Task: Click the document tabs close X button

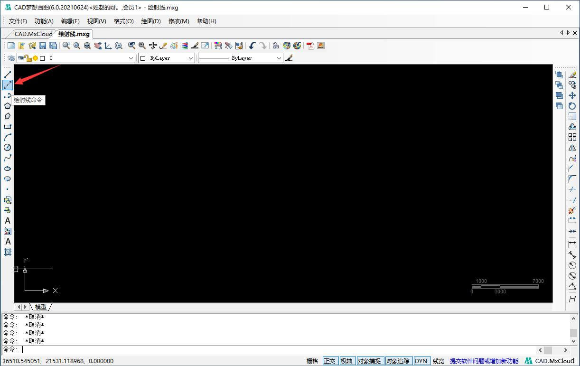Action: (x=574, y=33)
